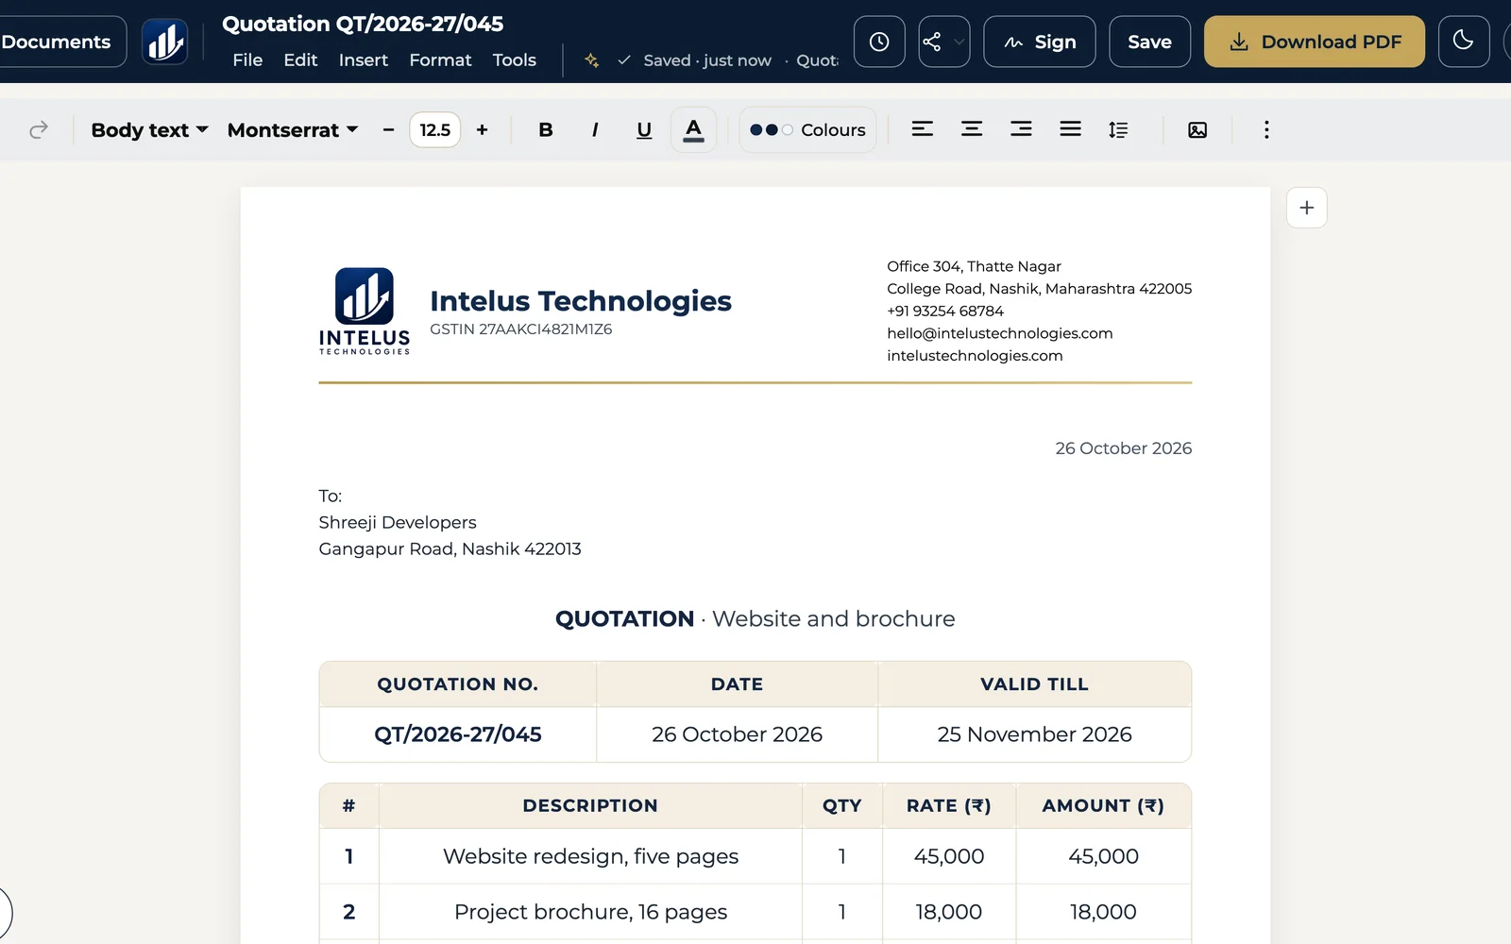
Task: Open the File menu
Action: tap(247, 60)
